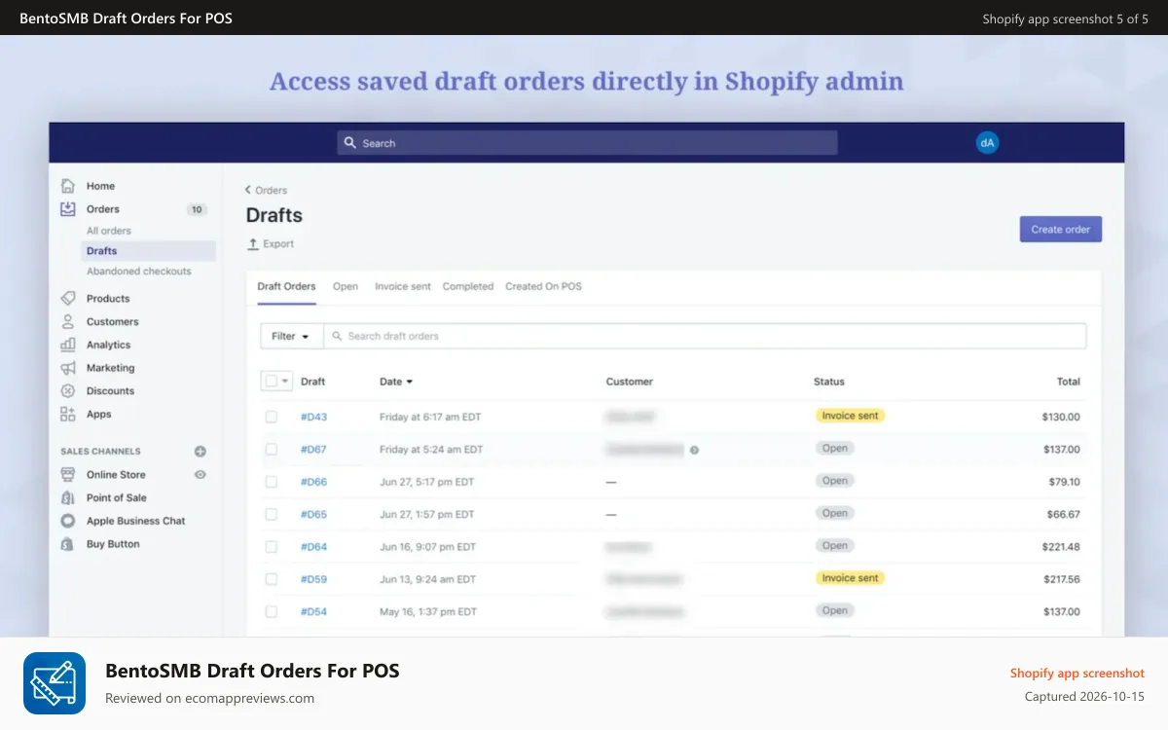This screenshot has height=730, width=1168.
Task: Click the Apple Business Chat icon
Action: (x=68, y=521)
